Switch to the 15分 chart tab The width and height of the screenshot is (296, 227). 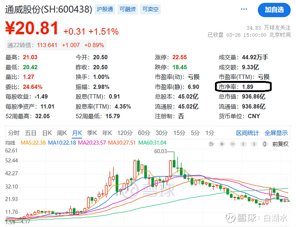click(x=179, y=133)
